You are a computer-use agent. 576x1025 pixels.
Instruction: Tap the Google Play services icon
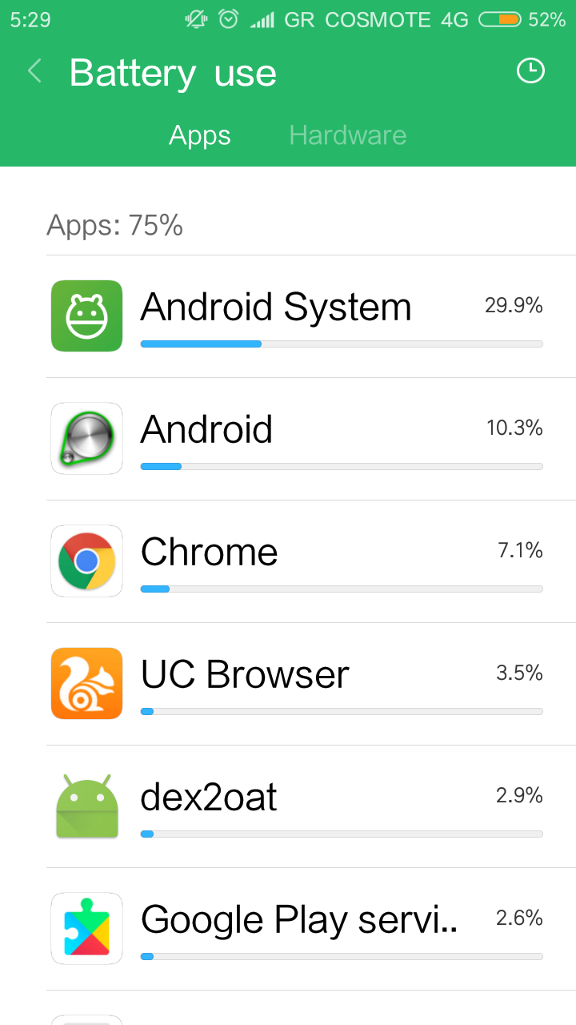86,928
